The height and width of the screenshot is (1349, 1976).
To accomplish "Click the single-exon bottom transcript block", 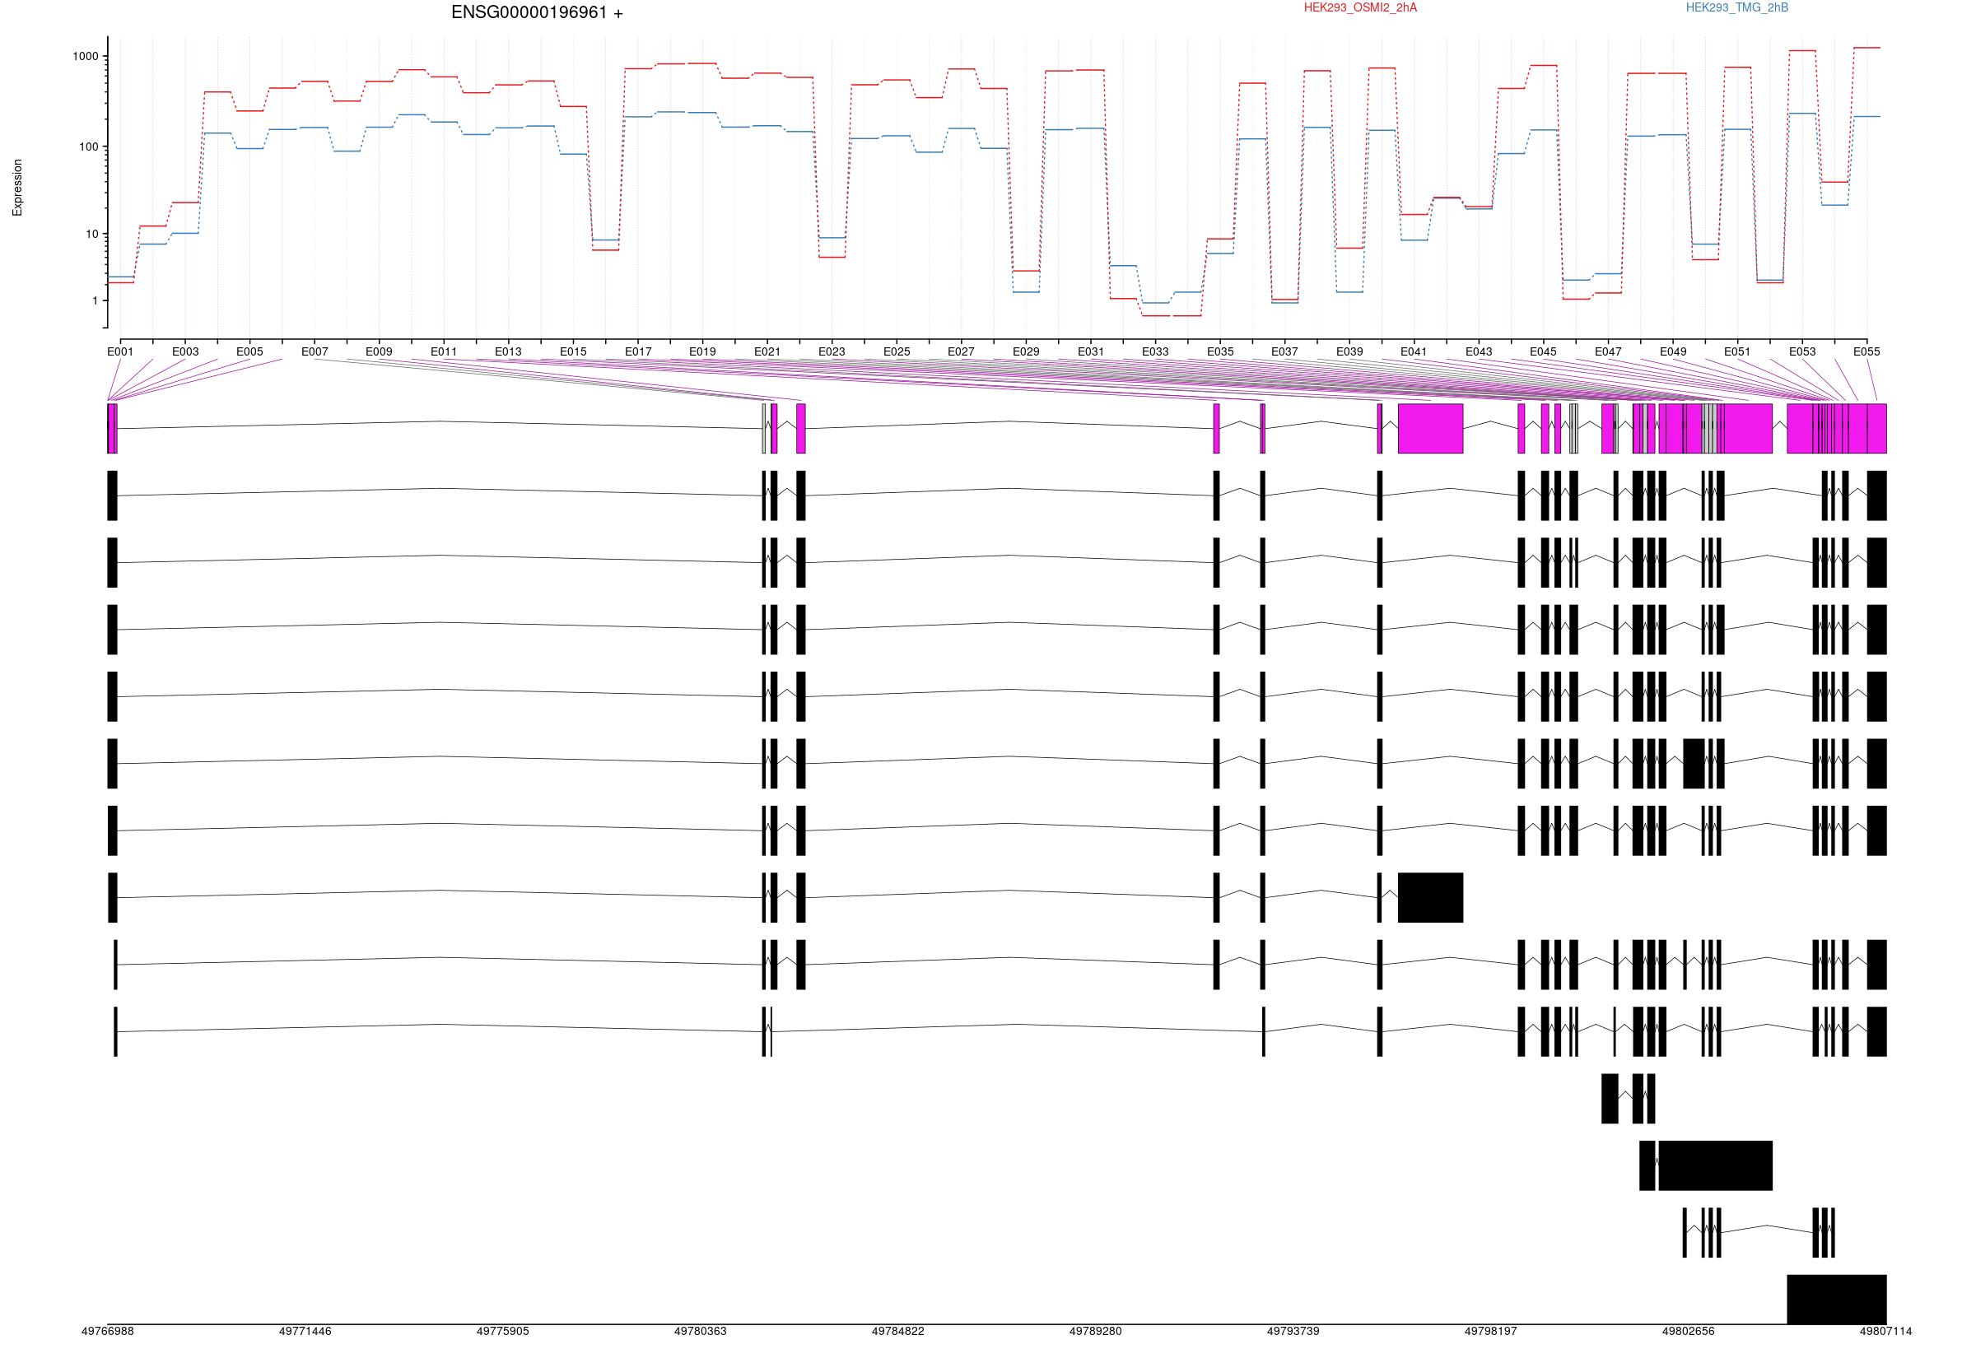I will pyautogui.click(x=1837, y=1300).
